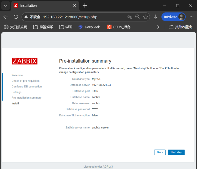Screen dimensions: 197x169
Task: Open a new browser tab
Action: pyautogui.click(x=85, y=6)
